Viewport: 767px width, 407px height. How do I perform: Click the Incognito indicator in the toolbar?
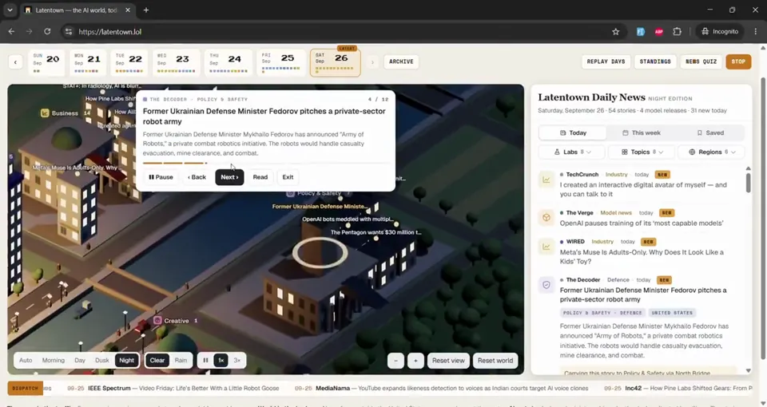coord(720,31)
